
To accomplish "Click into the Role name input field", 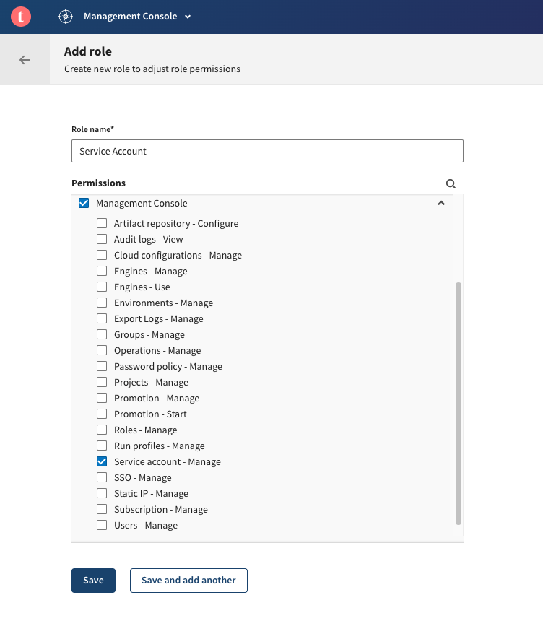I will coord(267,151).
